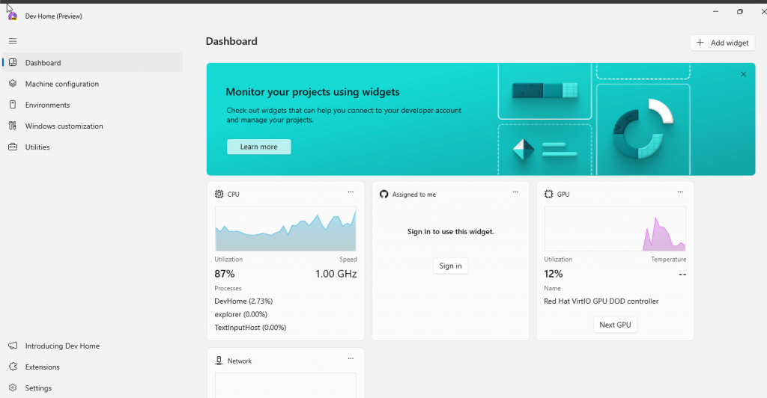Screen dimensions: 767x398
Task: Click Learn more on the banner
Action: [x=258, y=147]
